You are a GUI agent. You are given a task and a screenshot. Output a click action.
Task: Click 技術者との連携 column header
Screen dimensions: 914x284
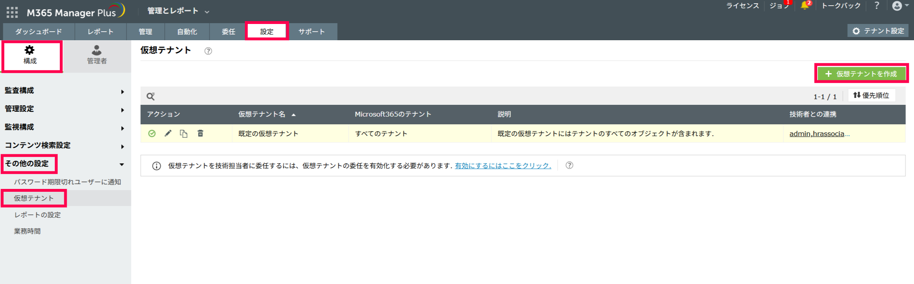813,115
